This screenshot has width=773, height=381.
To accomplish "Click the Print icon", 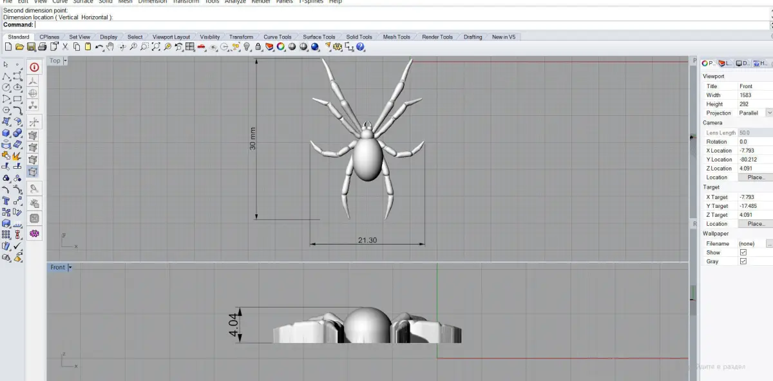I will tap(42, 47).
